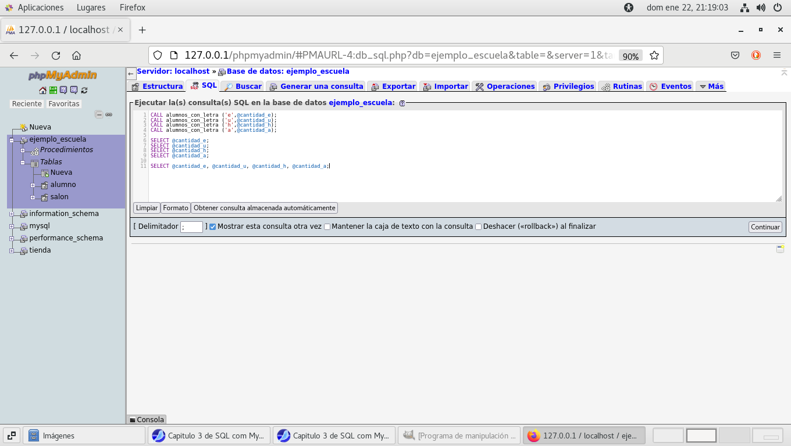Reload the navigation panel icon

pyautogui.click(x=84, y=90)
